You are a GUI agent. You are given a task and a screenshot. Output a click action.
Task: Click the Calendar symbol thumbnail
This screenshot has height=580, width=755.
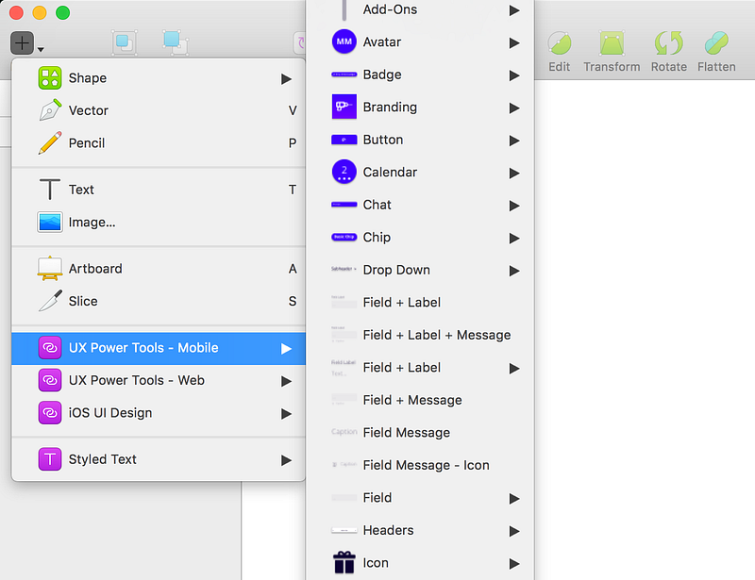point(344,172)
